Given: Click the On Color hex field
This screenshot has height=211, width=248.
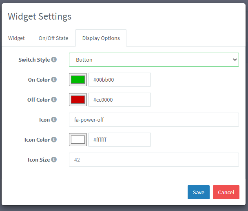Looking at the screenshot, I should [120, 80].
